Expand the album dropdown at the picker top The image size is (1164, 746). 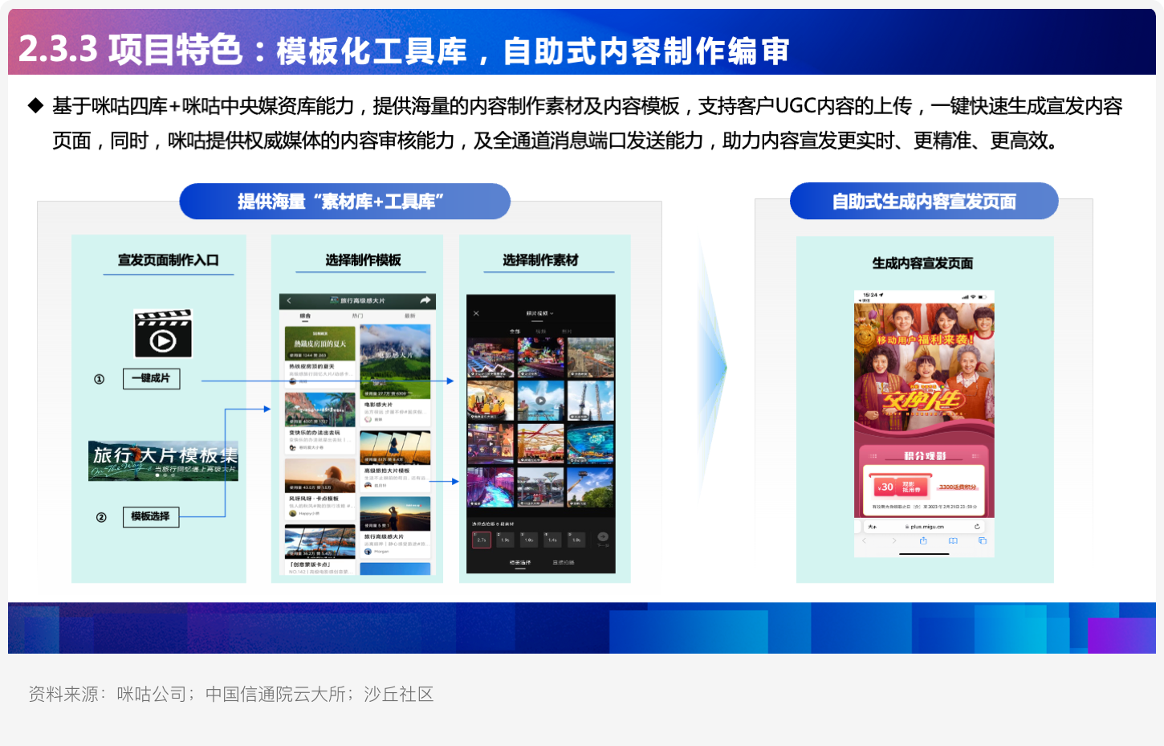pos(540,313)
